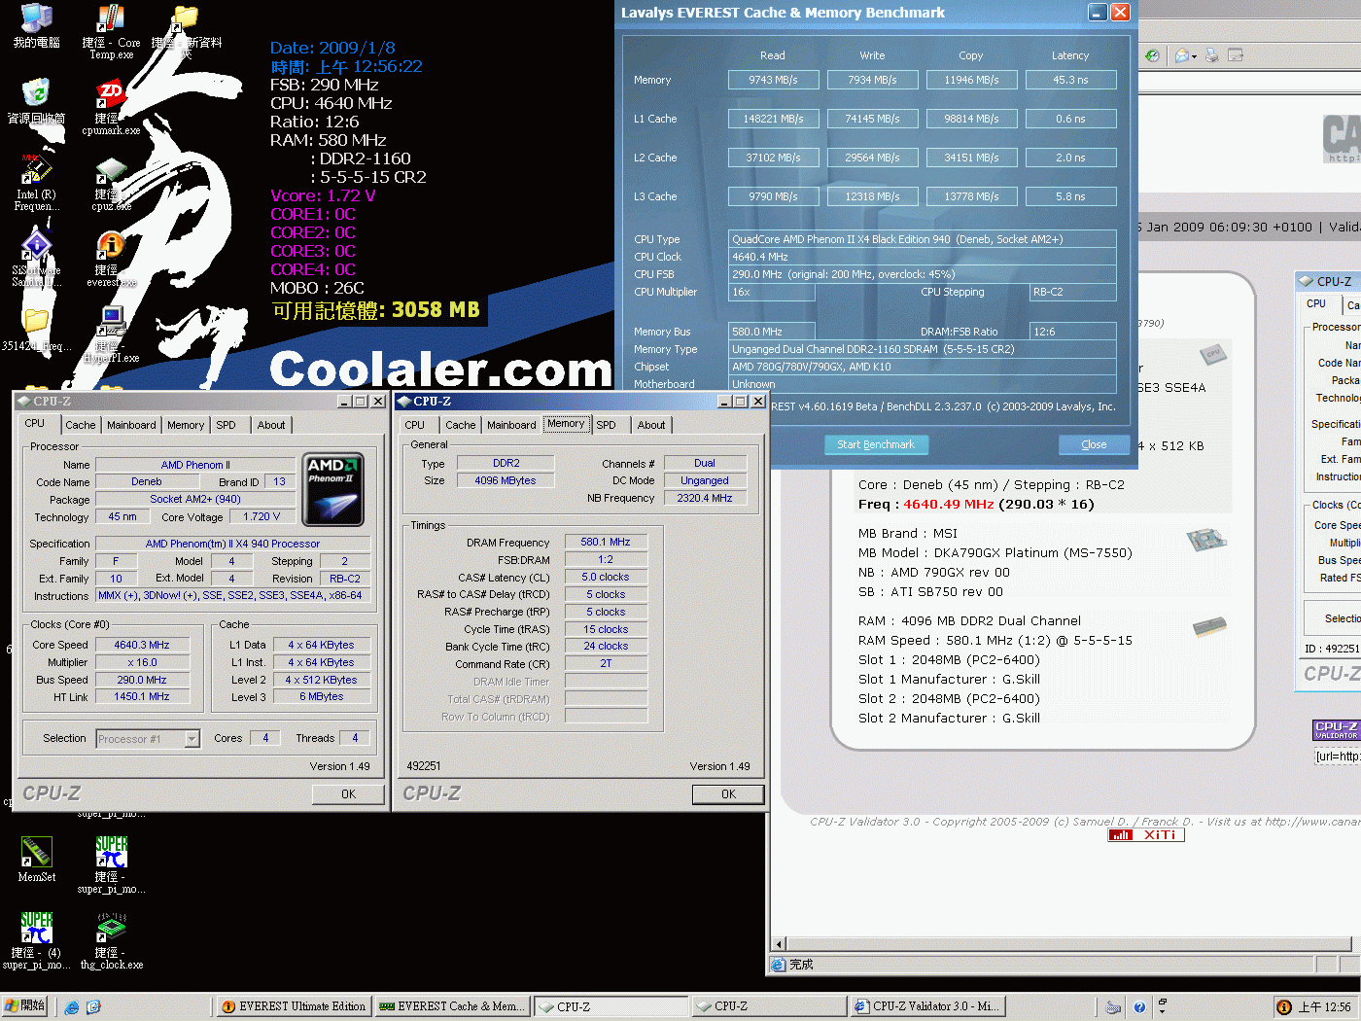
Task: Launch the Core Temp.exe desktop shortcut
Action: click(x=111, y=31)
